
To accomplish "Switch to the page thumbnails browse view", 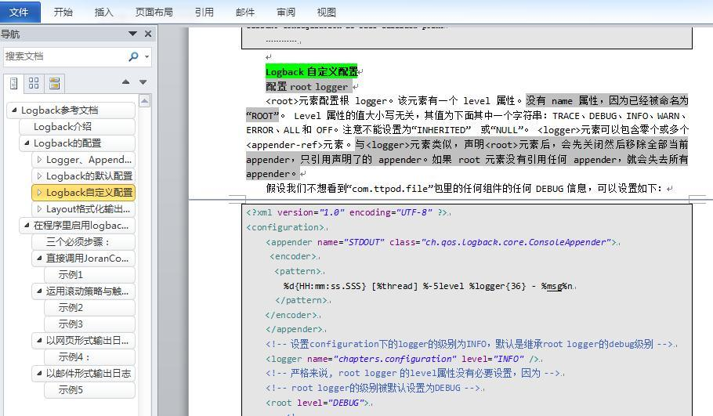I will (x=34, y=83).
